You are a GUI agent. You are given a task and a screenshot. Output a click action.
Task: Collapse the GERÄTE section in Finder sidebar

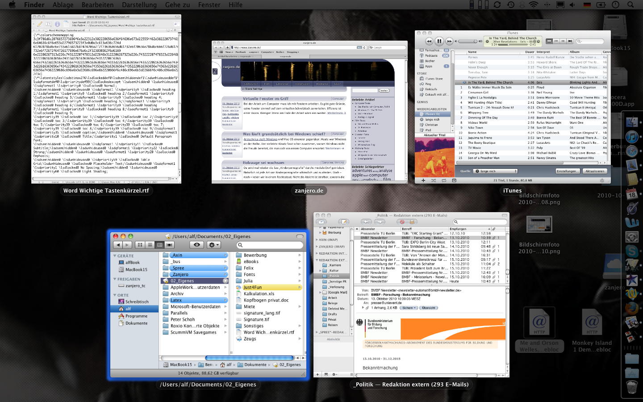coord(115,256)
